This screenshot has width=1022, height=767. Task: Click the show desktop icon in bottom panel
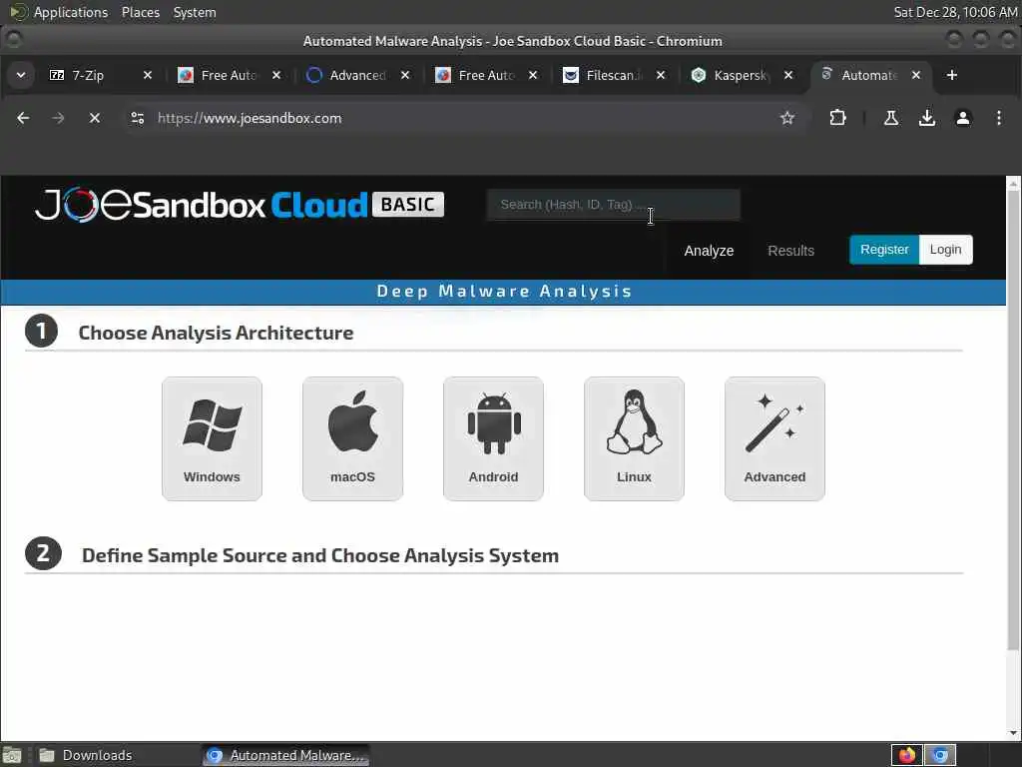(12, 755)
